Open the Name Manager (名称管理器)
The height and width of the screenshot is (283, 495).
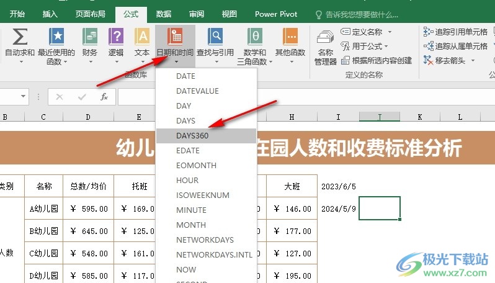coord(326,47)
